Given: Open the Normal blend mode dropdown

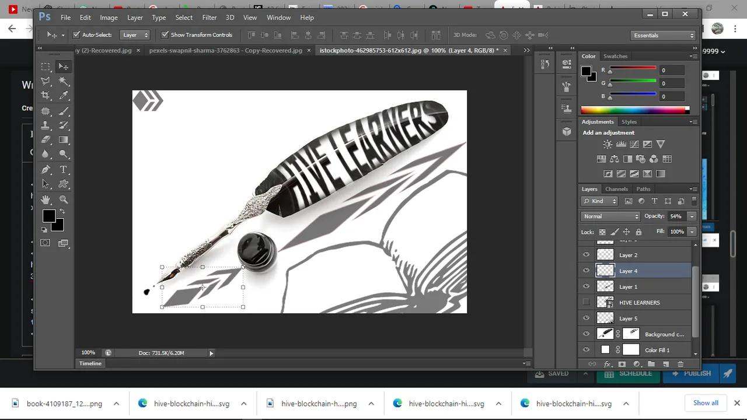Looking at the screenshot, I should click(x=610, y=216).
